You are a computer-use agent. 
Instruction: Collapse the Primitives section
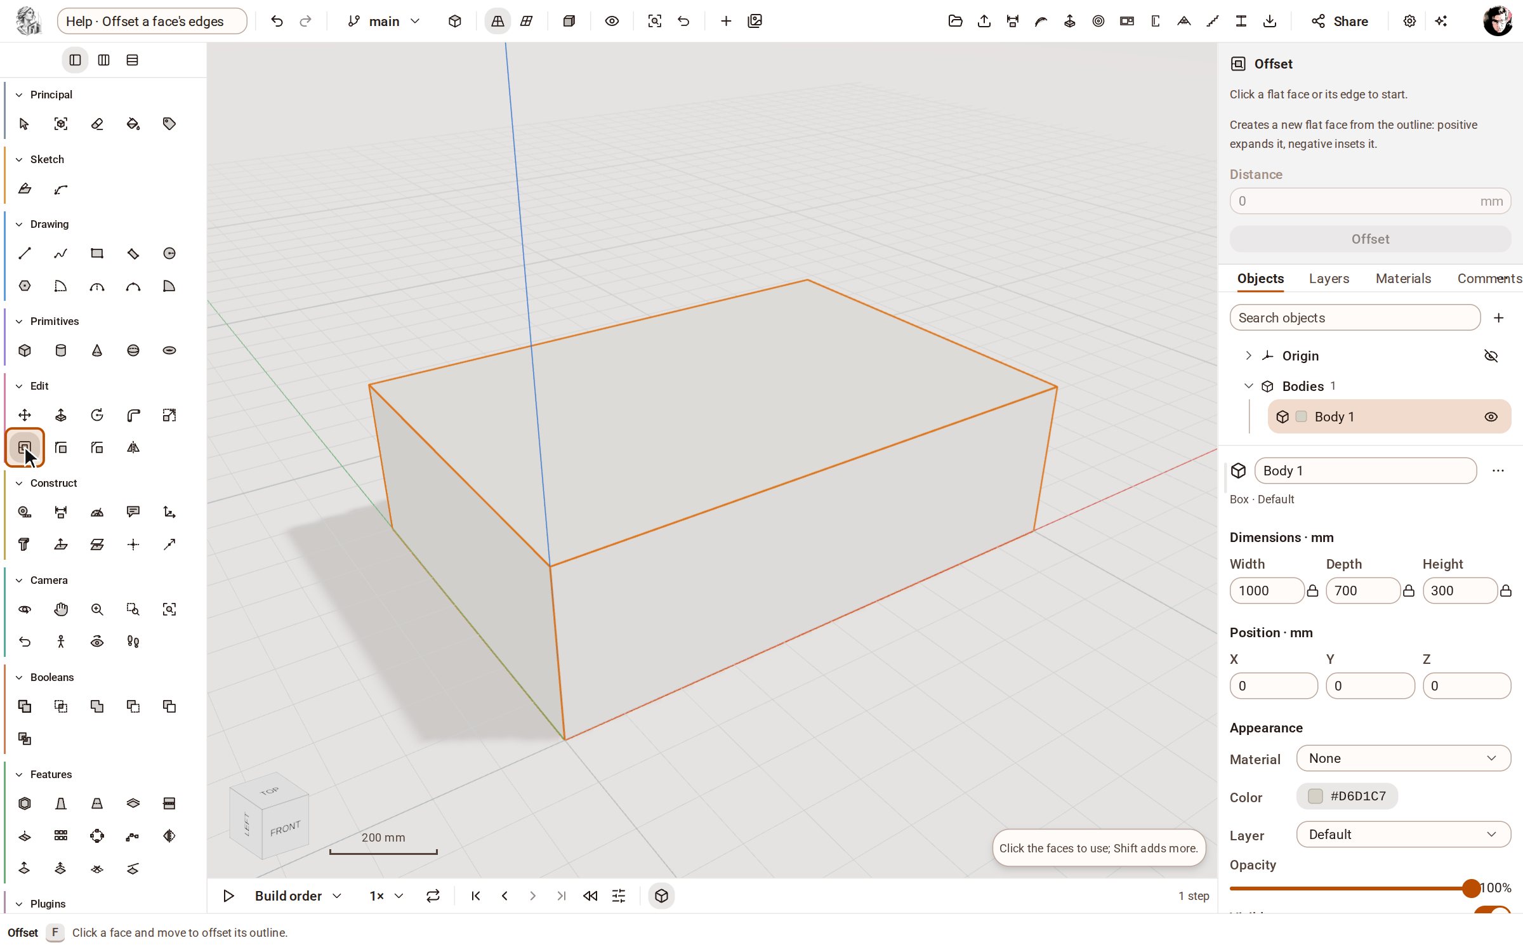(x=19, y=321)
